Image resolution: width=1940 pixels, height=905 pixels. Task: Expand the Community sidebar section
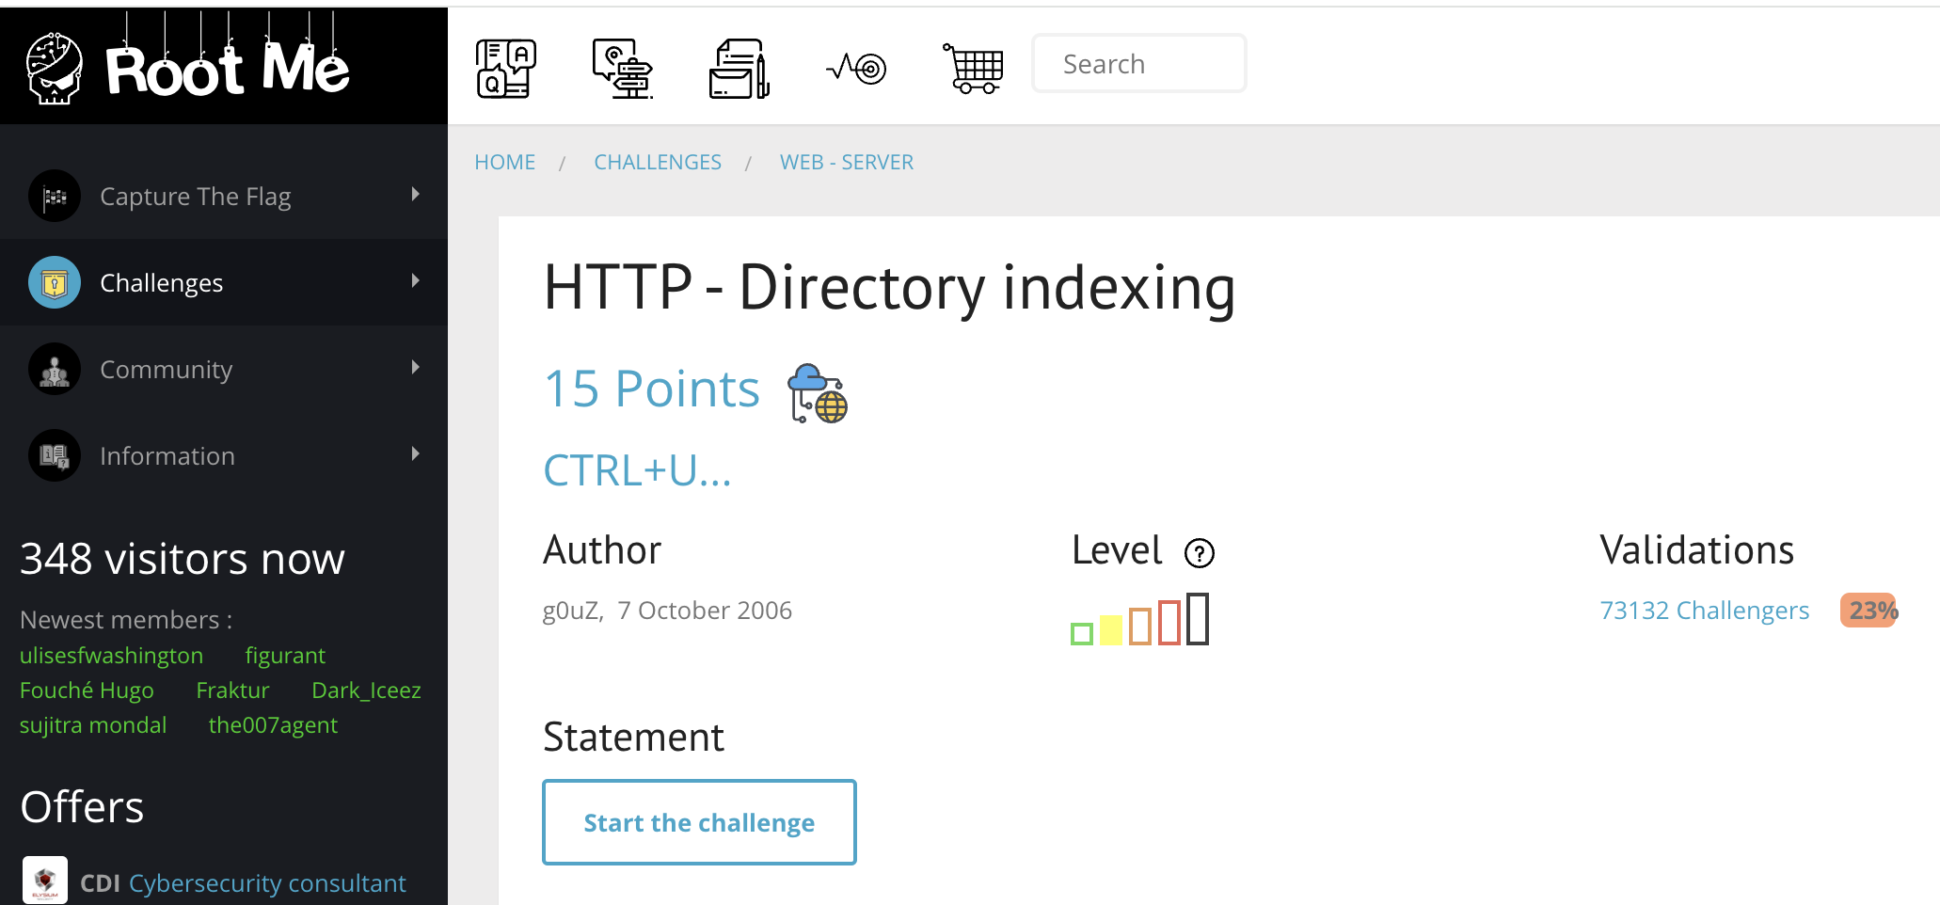tap(415, 368)
